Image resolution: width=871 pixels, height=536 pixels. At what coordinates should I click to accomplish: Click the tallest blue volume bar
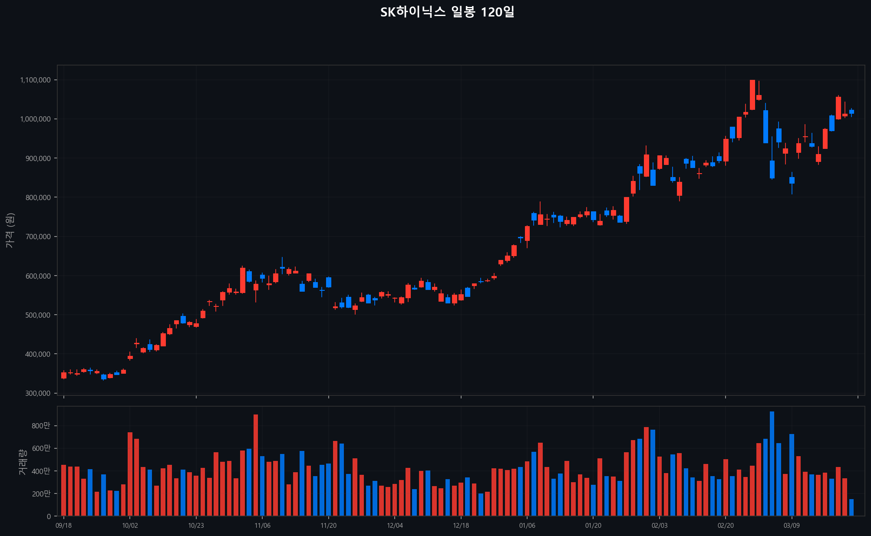click(x=772, y=464)
